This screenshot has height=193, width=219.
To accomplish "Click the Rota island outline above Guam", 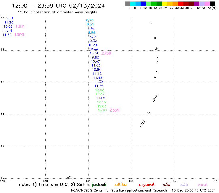I will click(x=148, y=113).
